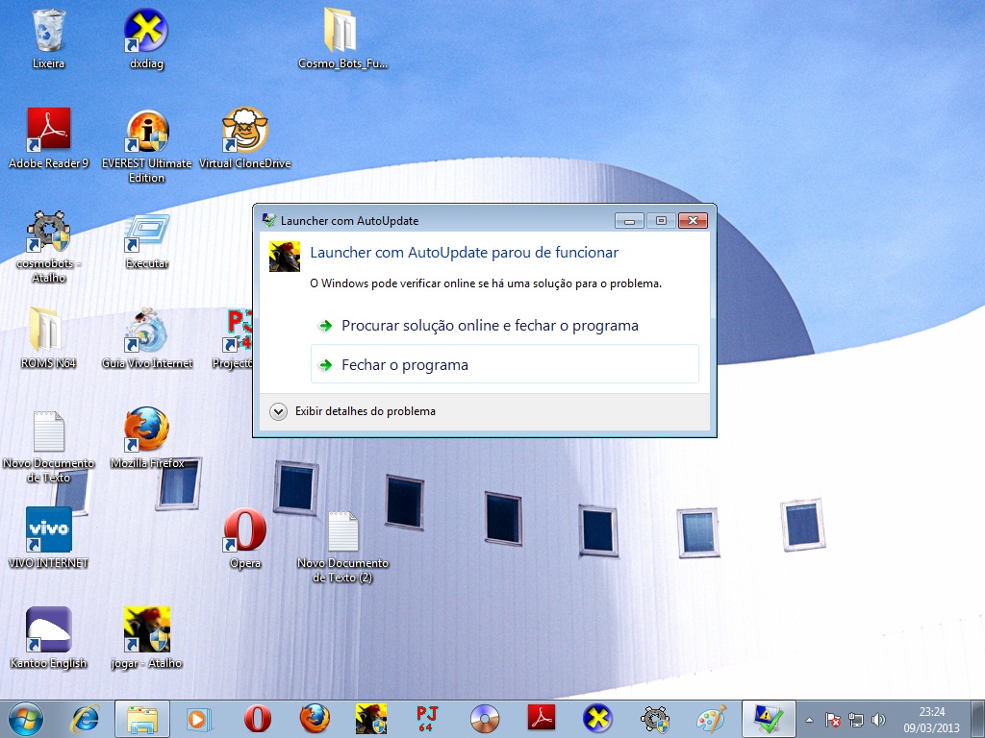985x738 pixels.
Task: Open Adobe Reader 9 desktop shortcut
Action: click(x=48, y=133)
